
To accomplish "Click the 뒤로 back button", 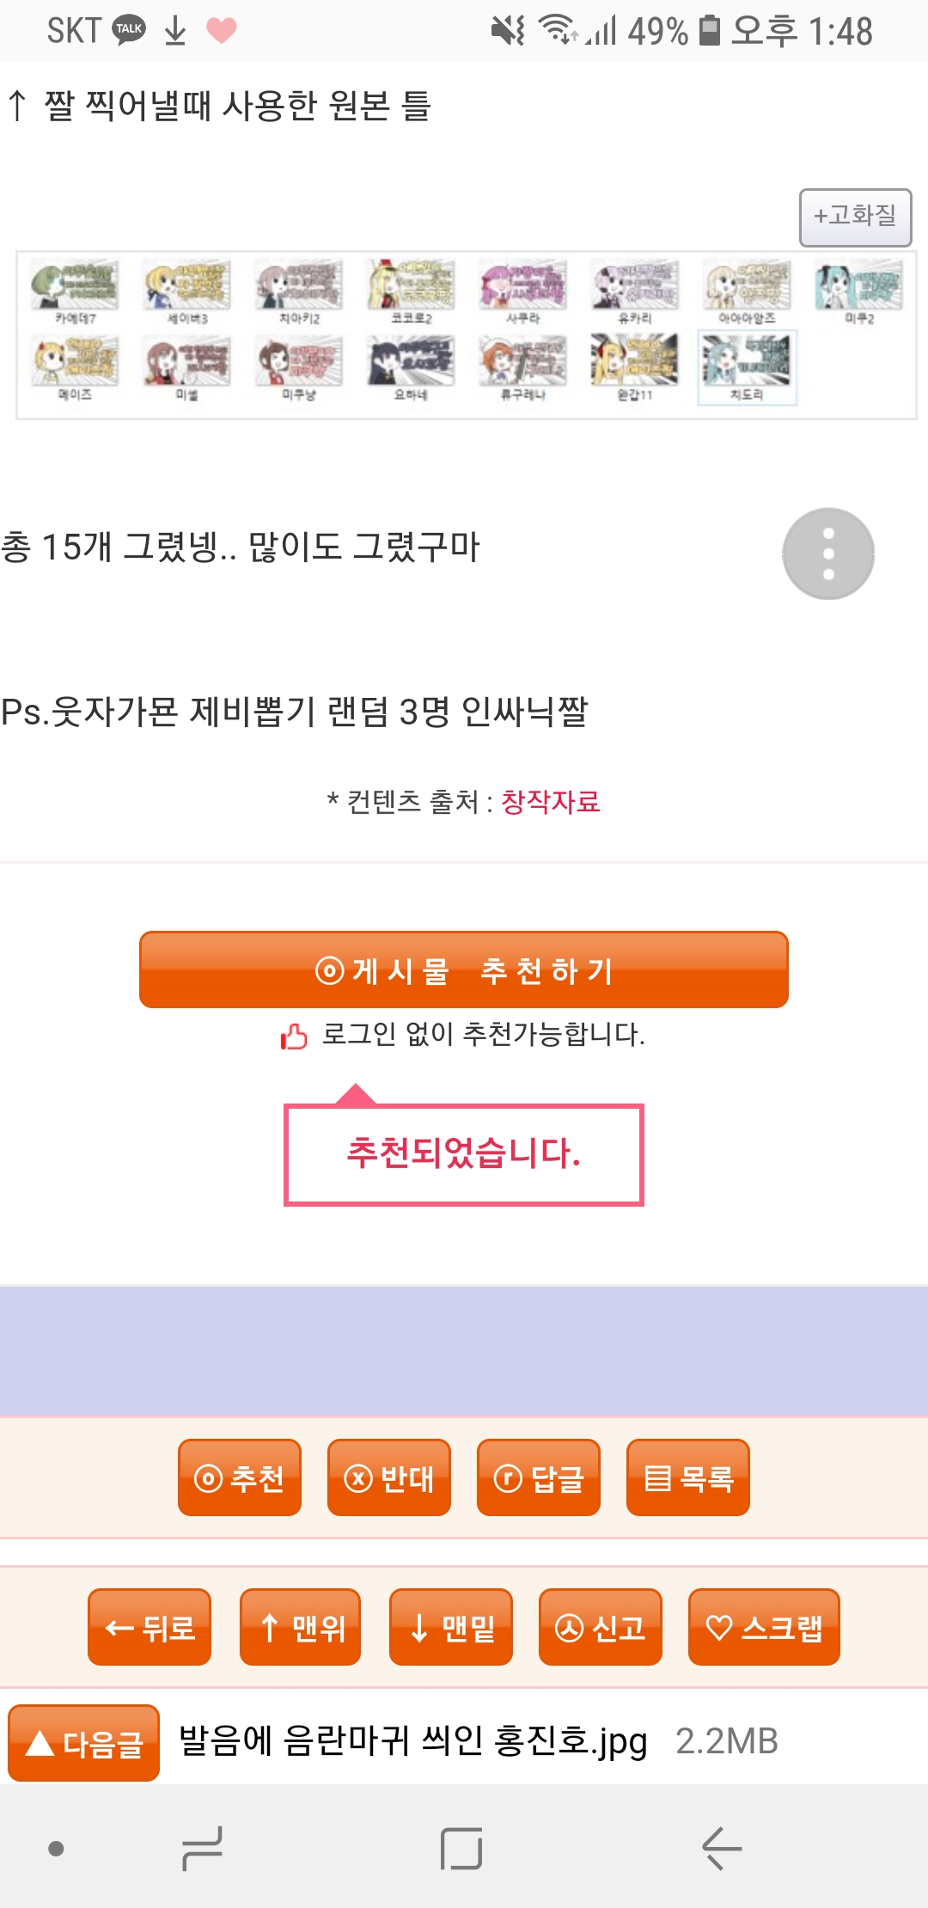I will tap(150, 1627).
